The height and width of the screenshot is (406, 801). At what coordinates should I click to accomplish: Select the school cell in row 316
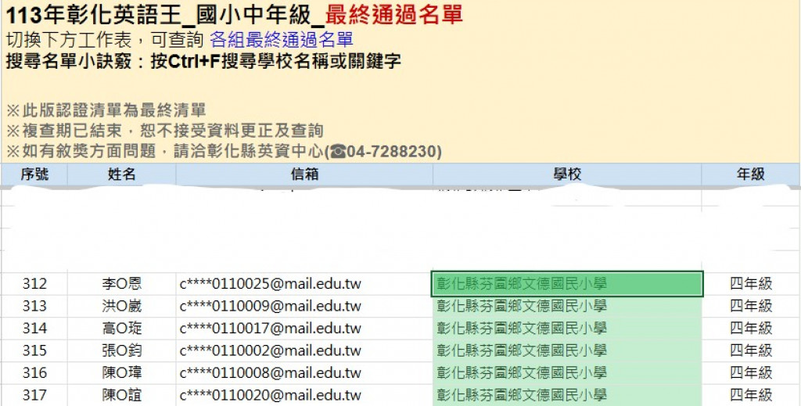pos(567,373)
